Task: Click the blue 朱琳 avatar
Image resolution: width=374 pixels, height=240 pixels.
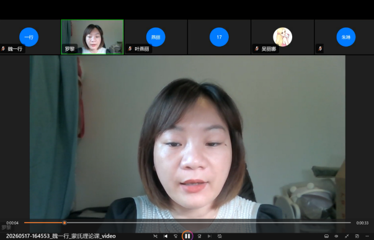Action: click(x=346, y=37)
